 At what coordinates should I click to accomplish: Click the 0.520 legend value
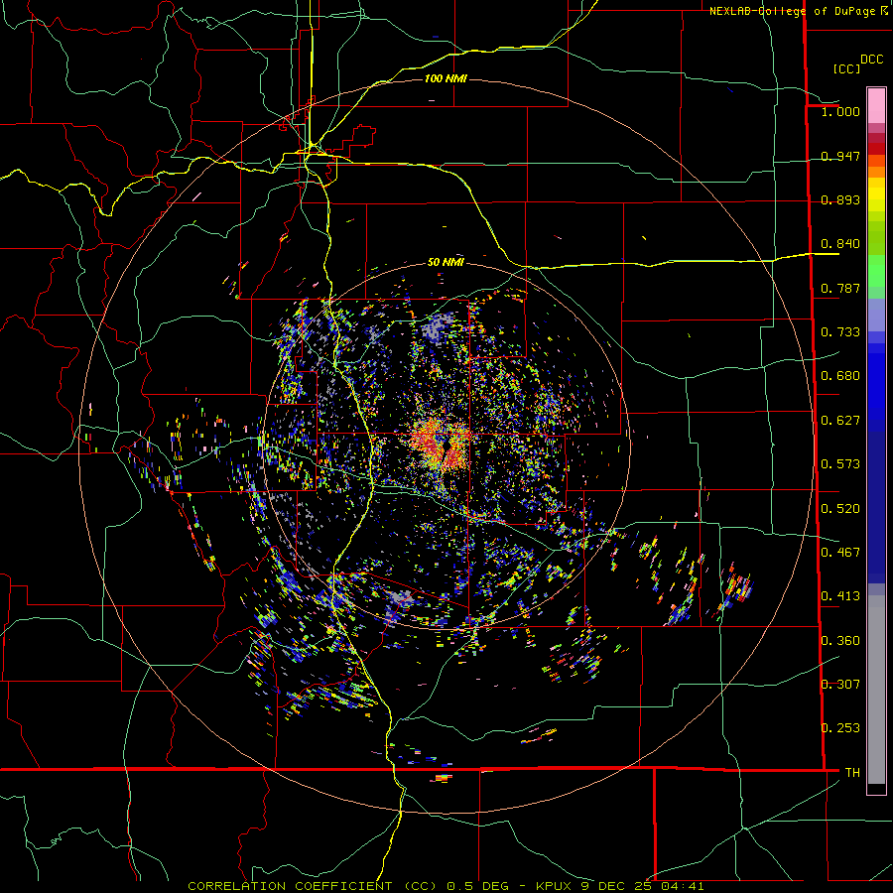point(840,509)
